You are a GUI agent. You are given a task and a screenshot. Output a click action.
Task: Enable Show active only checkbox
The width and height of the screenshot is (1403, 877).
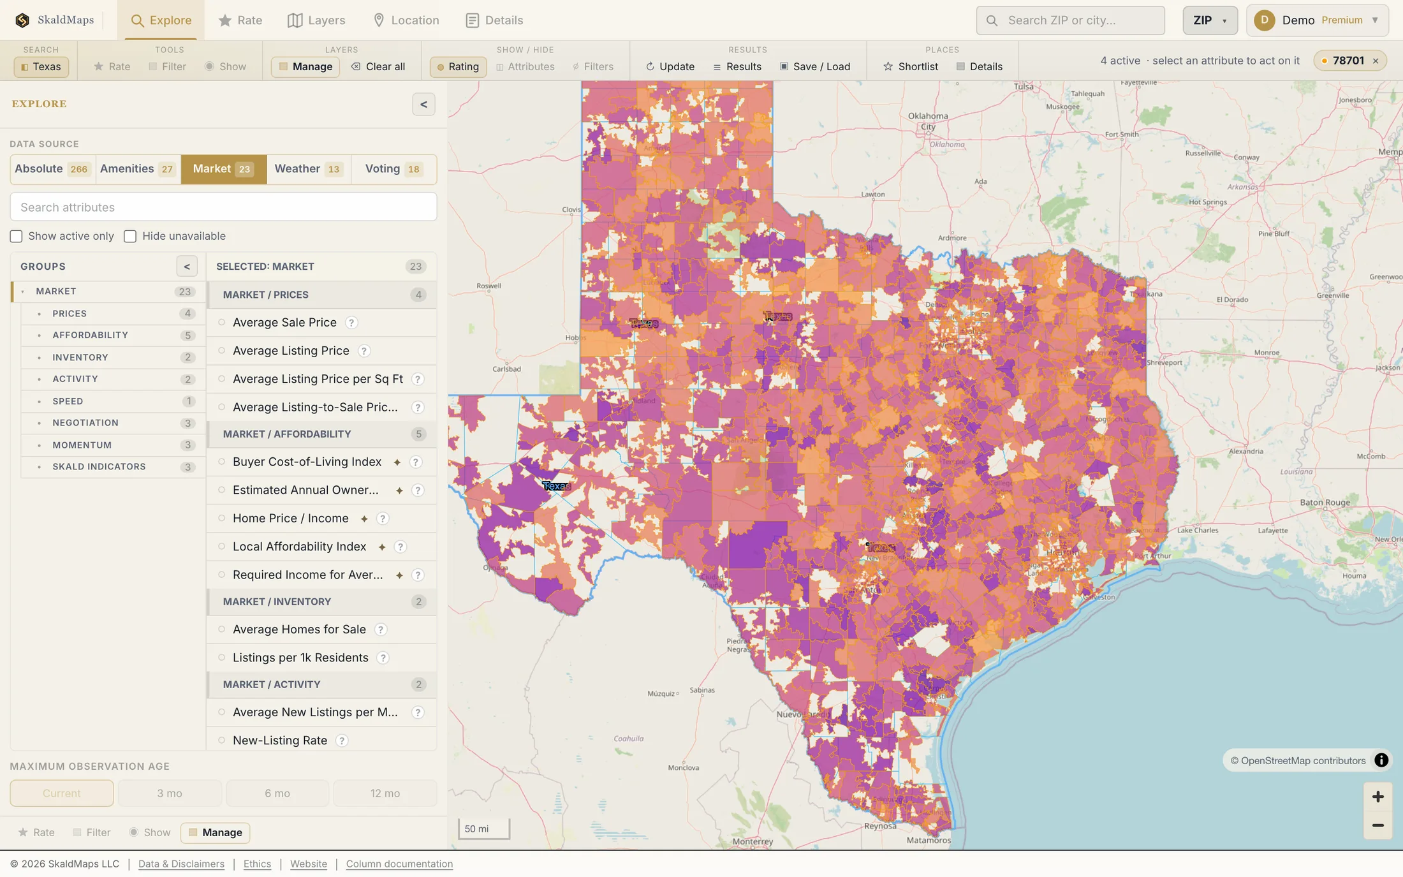[17, 237]
